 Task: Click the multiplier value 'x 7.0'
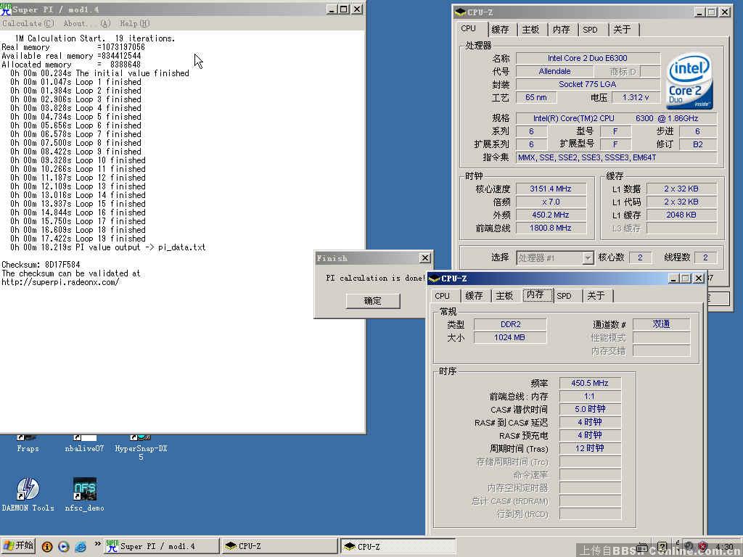pos(551,202)
